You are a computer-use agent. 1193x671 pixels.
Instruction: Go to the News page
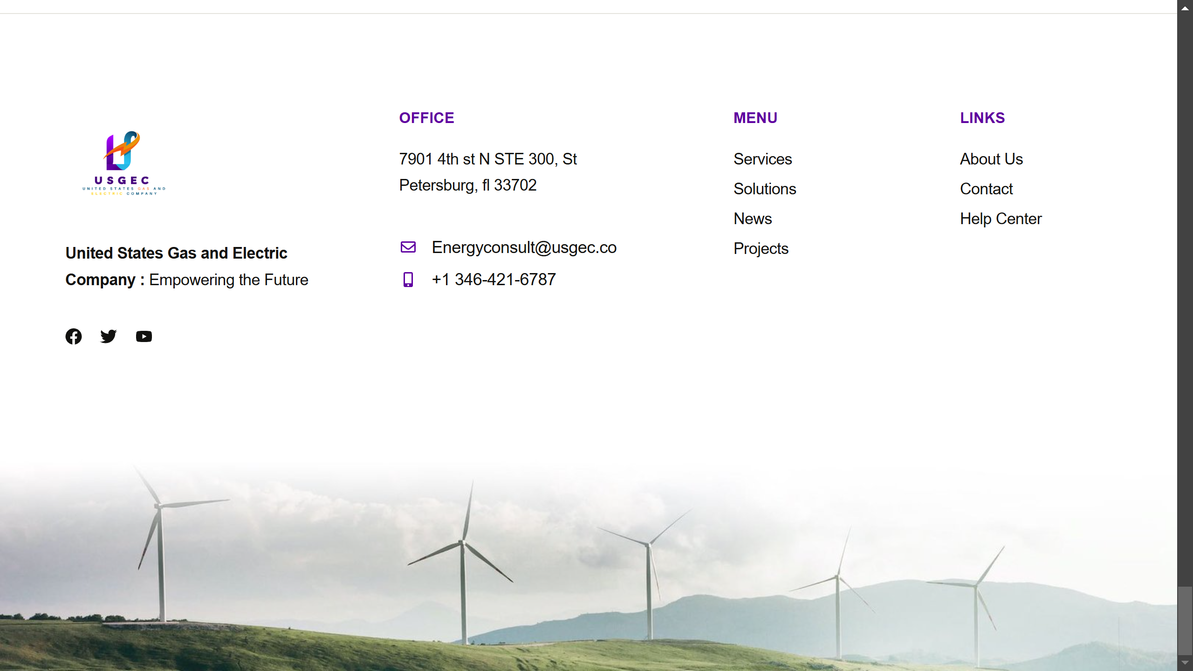point(753,219)
